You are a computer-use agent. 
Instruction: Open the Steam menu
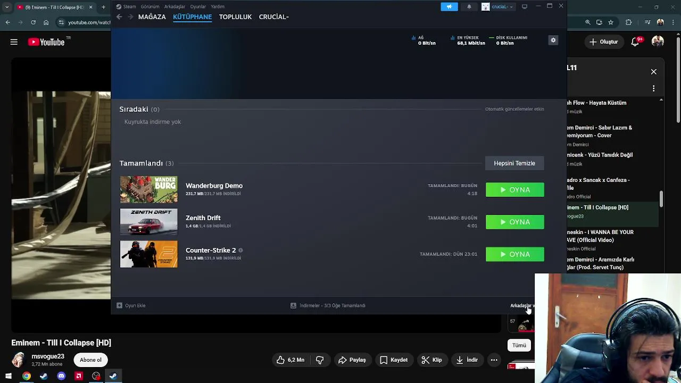(126, 6)
